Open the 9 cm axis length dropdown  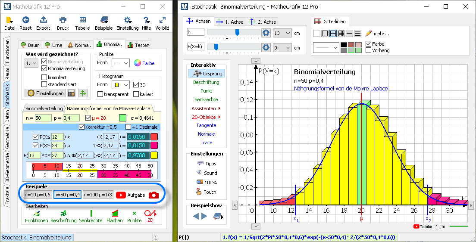click(282, 48)
